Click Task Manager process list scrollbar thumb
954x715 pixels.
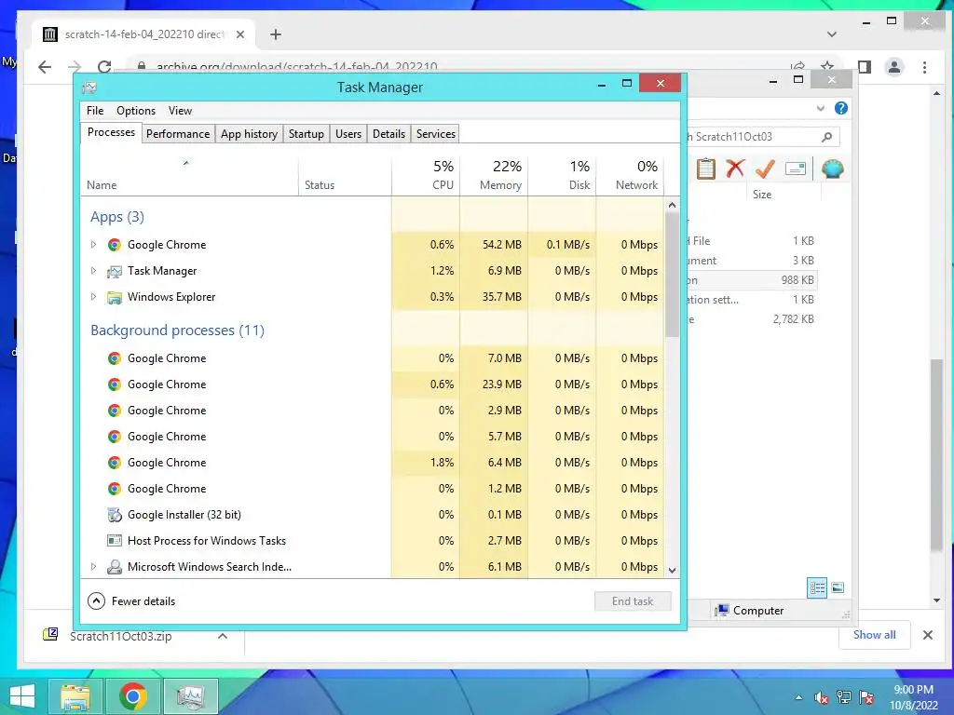(672, 275)
